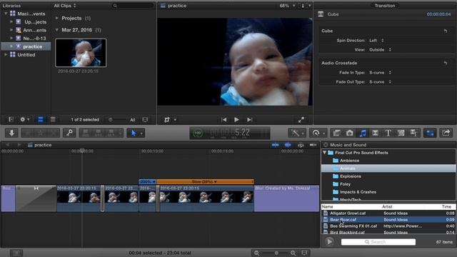Image resolution: width=457 pixels, height=257 pixels.
Task: Open the Effects browser icon
Action: (336, 133)
